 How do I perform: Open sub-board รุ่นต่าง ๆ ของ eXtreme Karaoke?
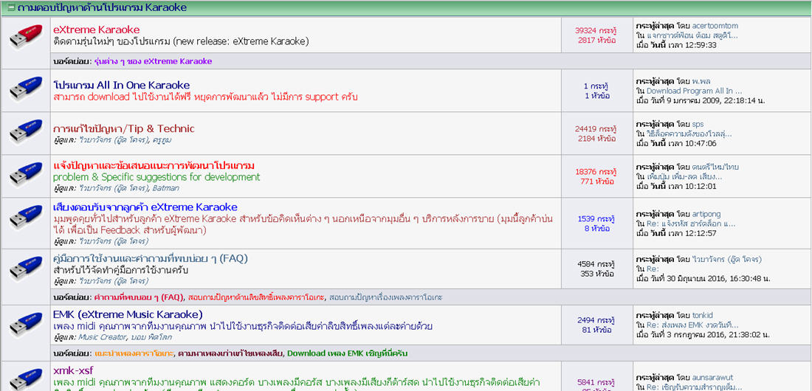[x=153, y=61]
